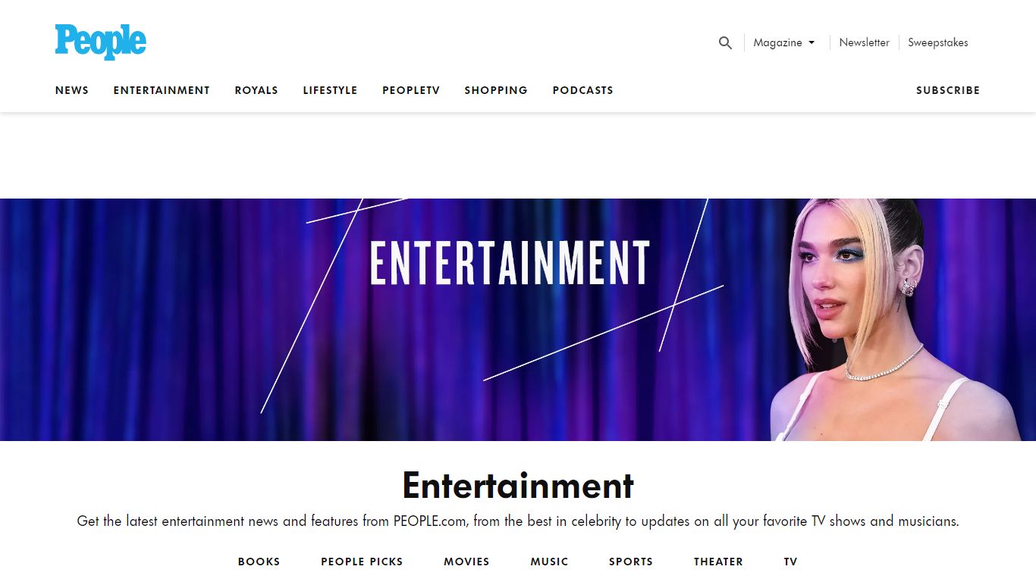This screenshot has width=1036, height=582.
Task: Go to PODCASTS
Action: pyautogui.click(x=582, y=90)
